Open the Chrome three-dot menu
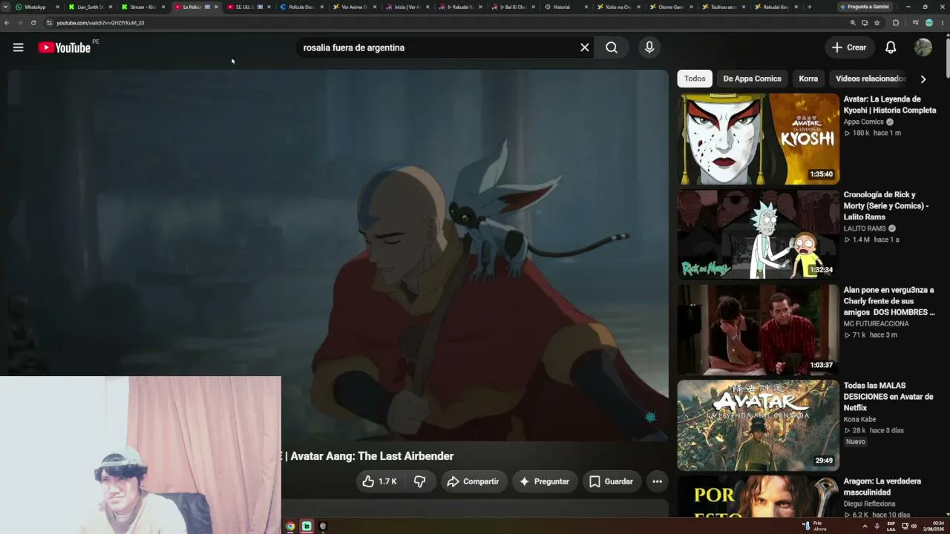The width and height of the screenshot is (950, 534). [943, 23]
